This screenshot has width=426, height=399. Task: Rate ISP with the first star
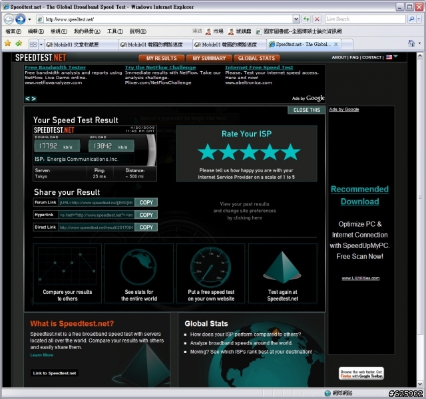pyautogui.click(x=208, y=152)
